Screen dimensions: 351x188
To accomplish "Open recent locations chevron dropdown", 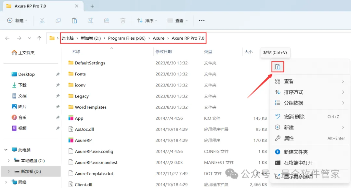I will (x=29, y=38).
